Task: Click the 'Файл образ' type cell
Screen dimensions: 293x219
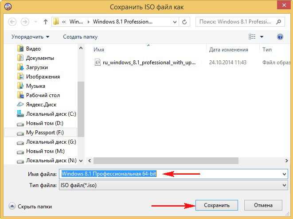Action: point(276,63)
